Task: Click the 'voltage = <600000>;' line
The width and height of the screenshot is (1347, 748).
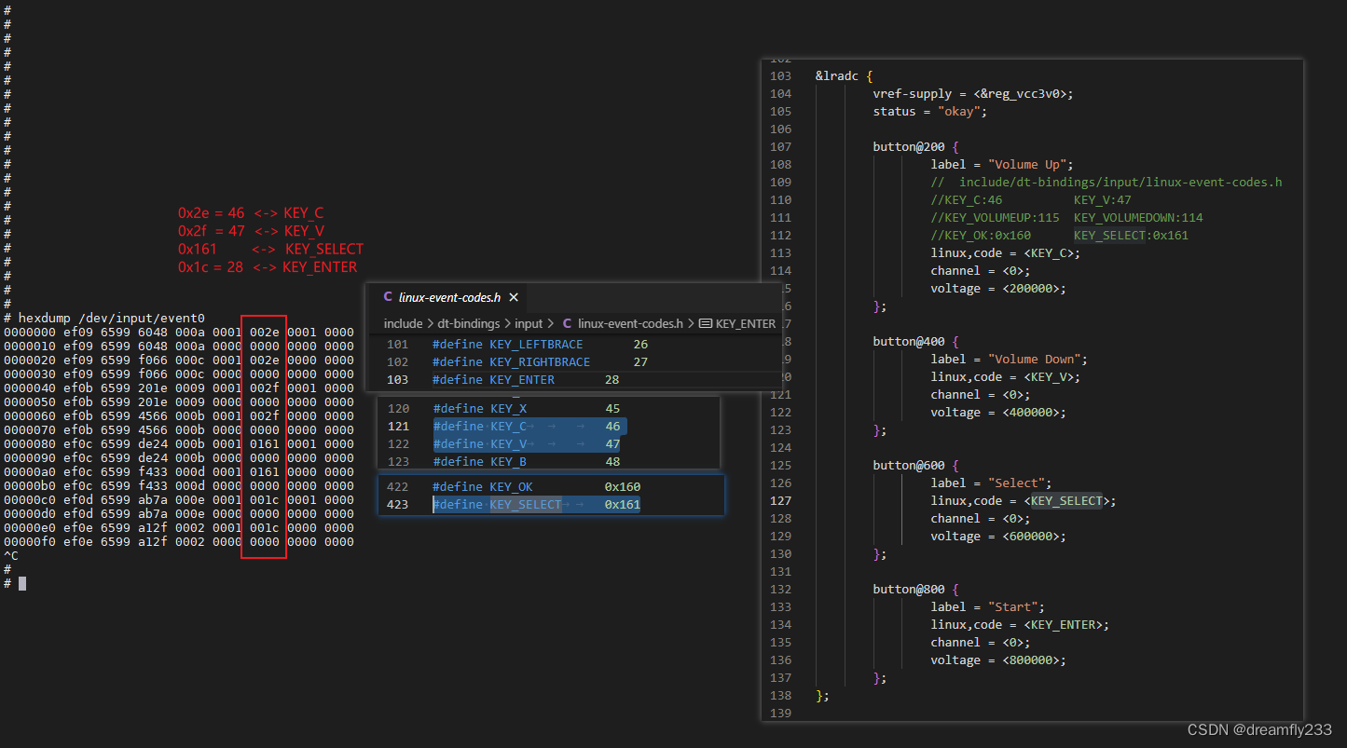Action: point(998,536)
